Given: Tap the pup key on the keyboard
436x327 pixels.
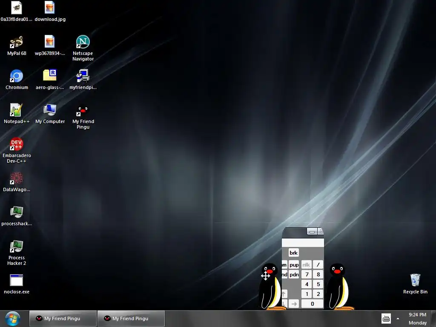Looking at the screenshot, I should pos(294,265).
